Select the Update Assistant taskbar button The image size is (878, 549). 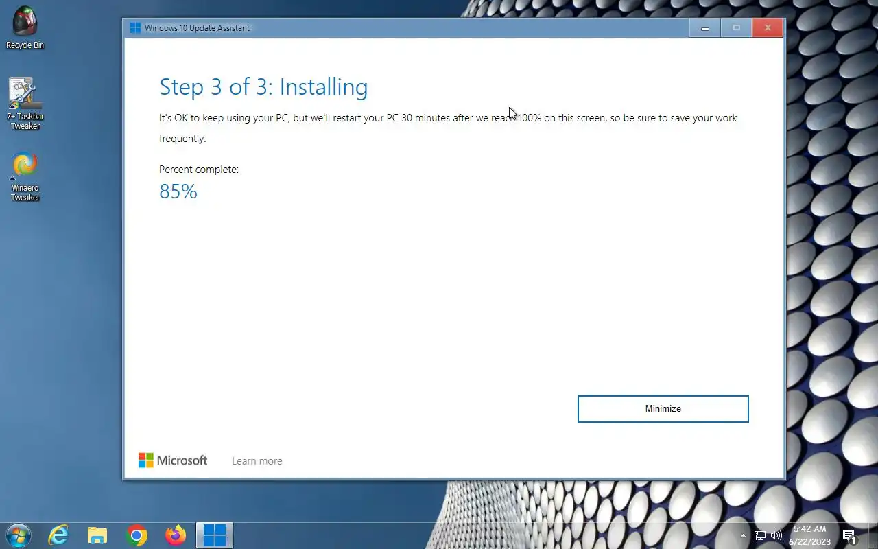click(x=215, y=535)
